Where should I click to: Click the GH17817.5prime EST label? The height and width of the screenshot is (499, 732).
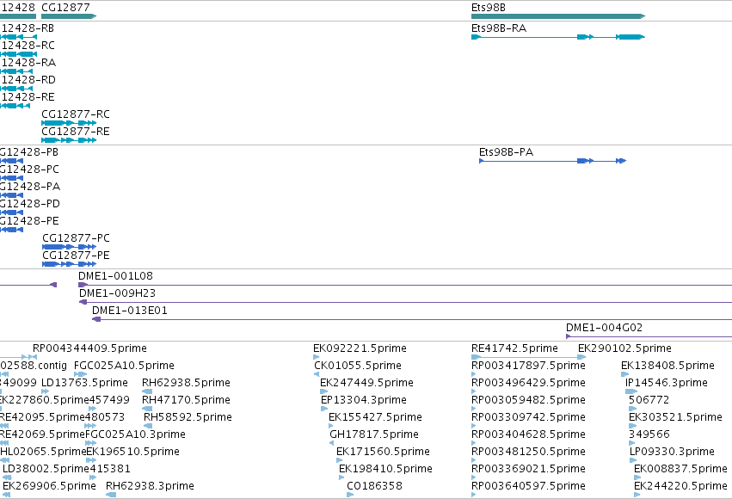[374, 434]
